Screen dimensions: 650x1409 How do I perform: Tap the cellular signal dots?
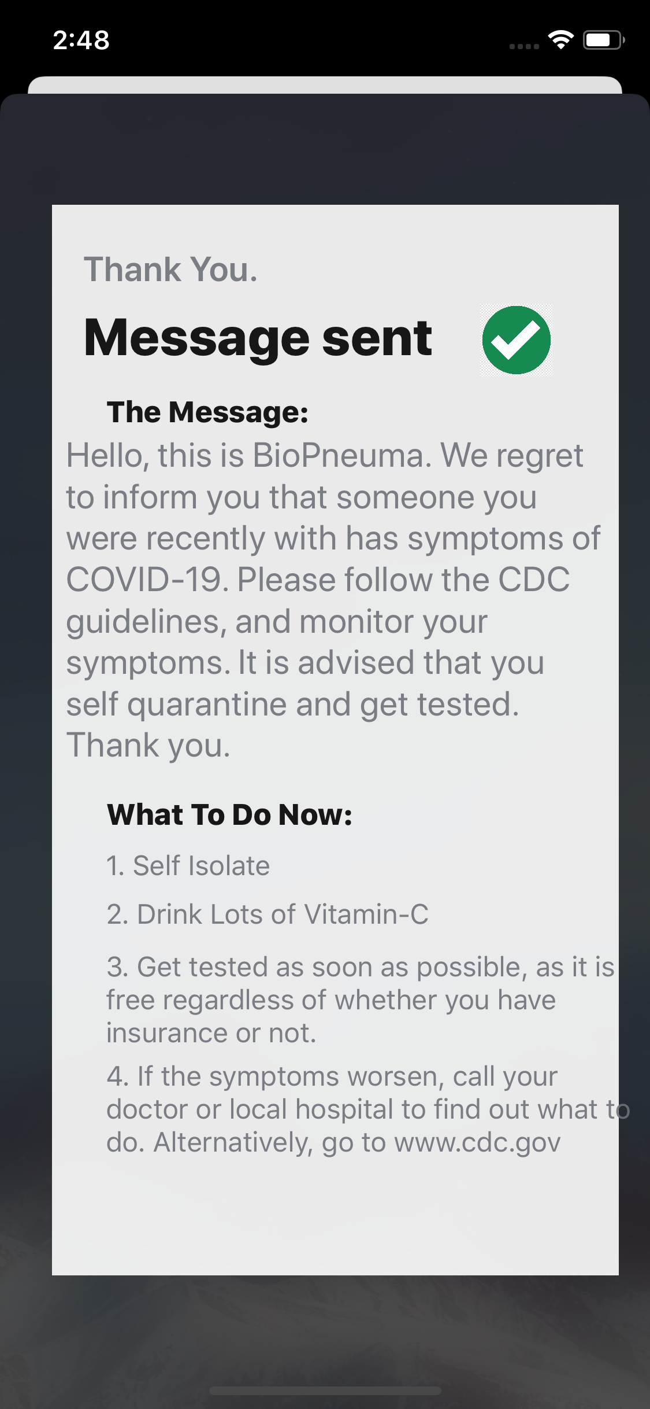pyautogui.click(x=523, y=46)
